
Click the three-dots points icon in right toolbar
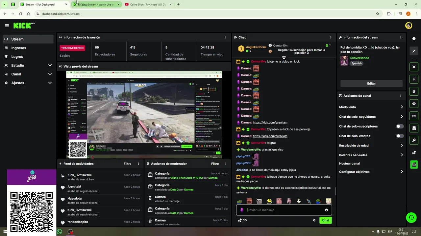pos(414,152)
